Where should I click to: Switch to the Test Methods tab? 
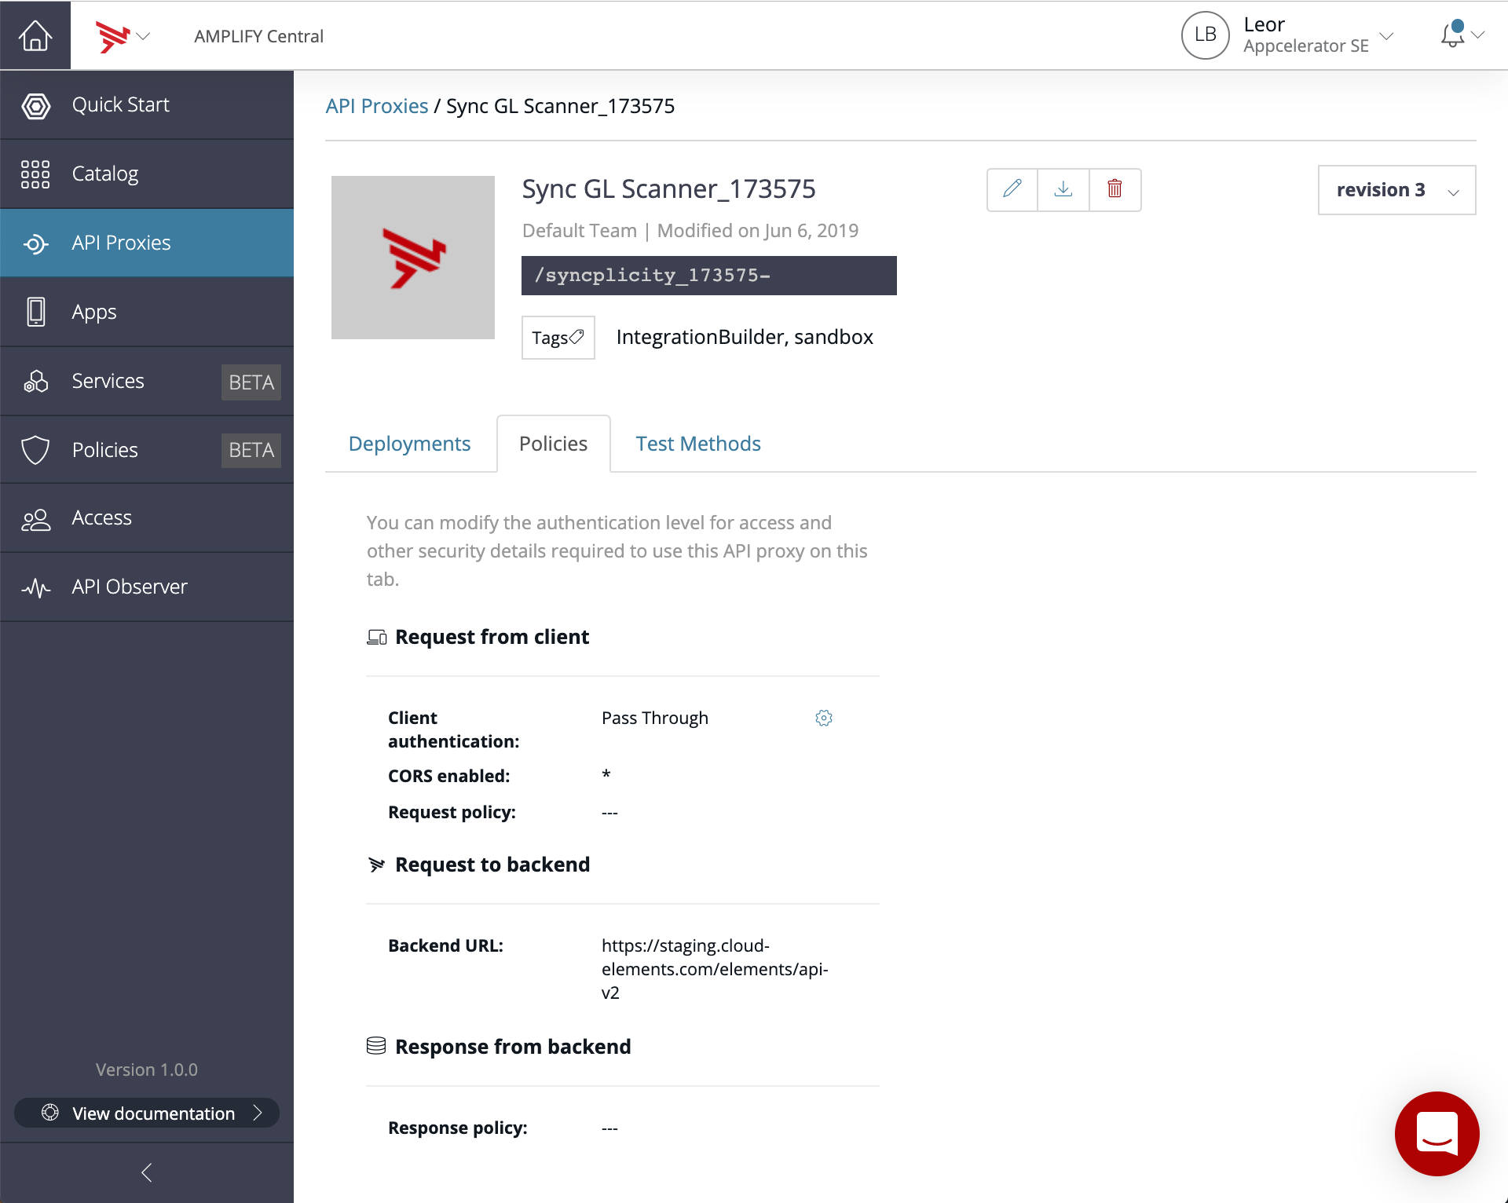[x=697, y=444]
